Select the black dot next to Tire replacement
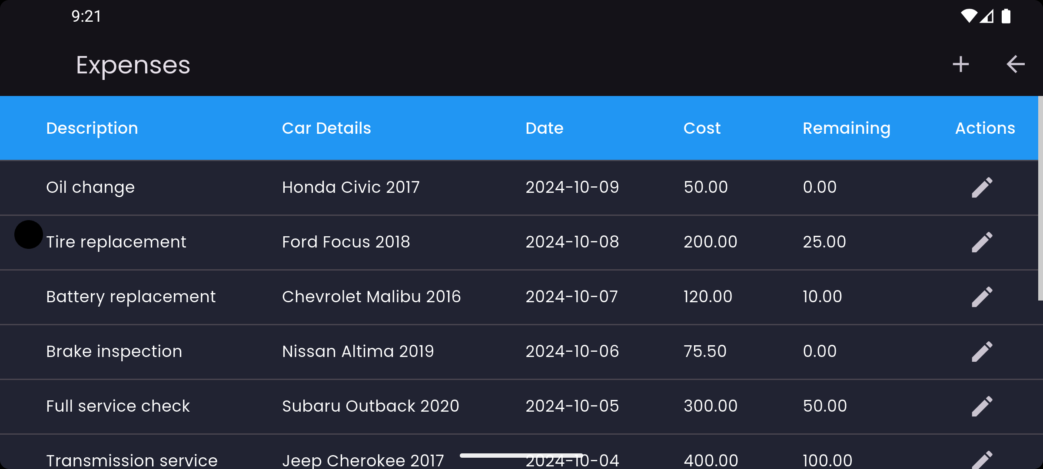This screenshot has height=469, width=1043. (x=28, y=234)
